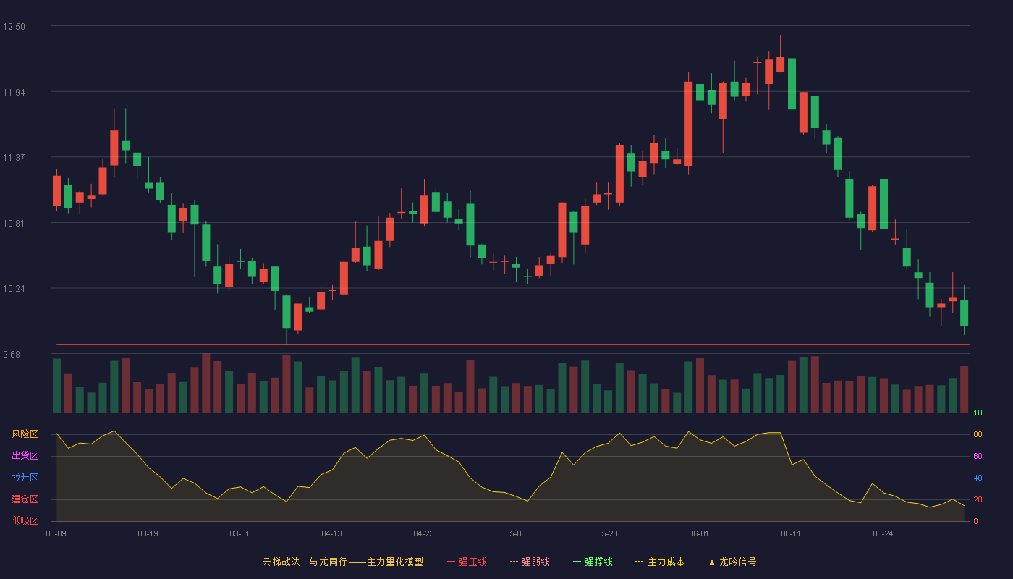Toggle the 强撑线 legend series
The height and width of the screenshot is (579, 1013).
[593, 562]
